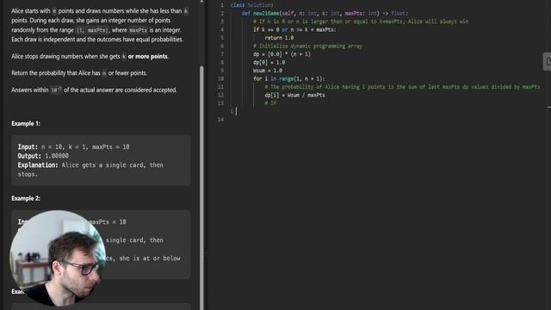Click the '# Initialize dynamic programming array' comment
551x310 pixels.
pyautogui.click(x=307, y=46)
